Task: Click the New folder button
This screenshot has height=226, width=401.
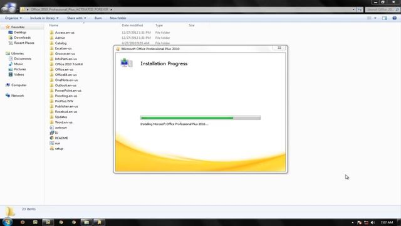Action: click(x=118, y=18)
